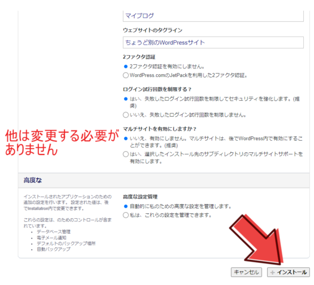Click the マルチサイトを有効にしますか heading

tap(160, 129)
